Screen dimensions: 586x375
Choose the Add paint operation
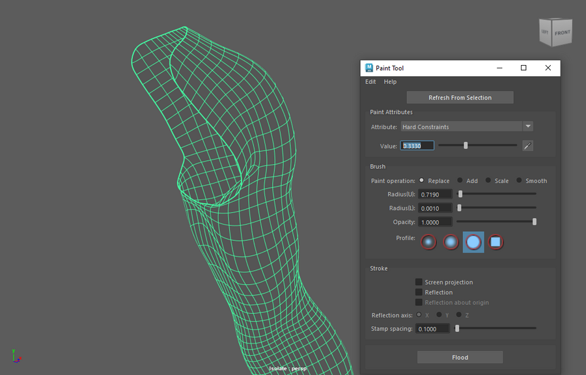point(460,180)
